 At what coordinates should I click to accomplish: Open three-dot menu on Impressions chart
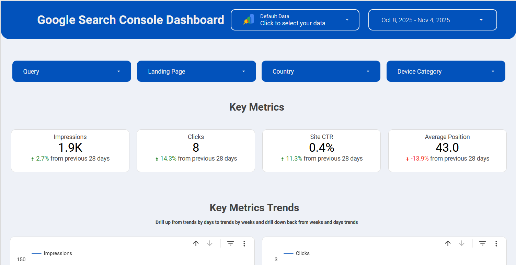pyautogui.click(x=244, y=243)
